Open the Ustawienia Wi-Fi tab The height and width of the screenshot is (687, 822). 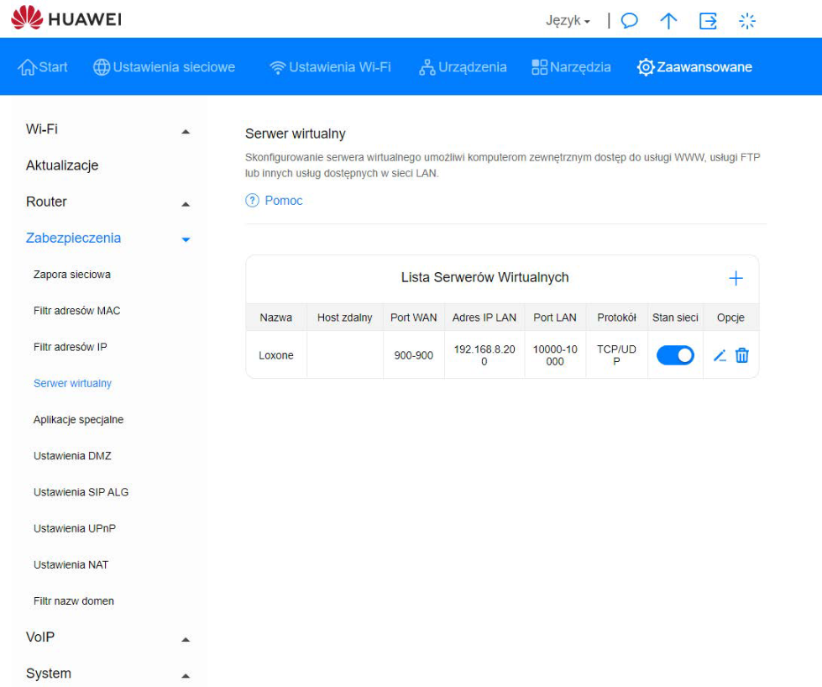click(x=330, y=67)
